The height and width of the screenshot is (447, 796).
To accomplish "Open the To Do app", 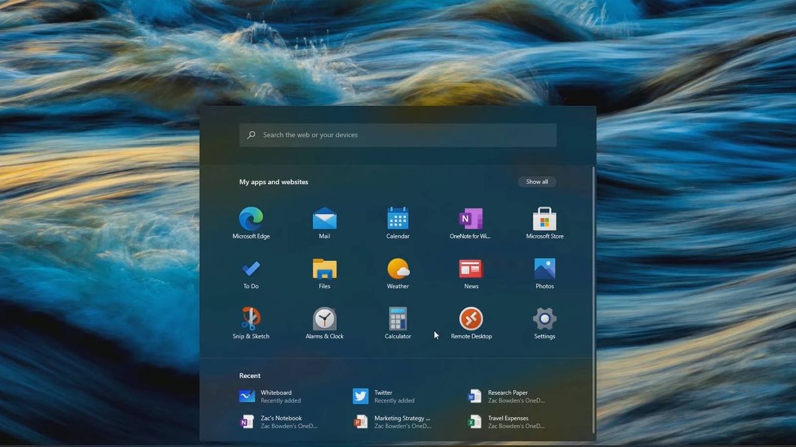I will point(251,273).
